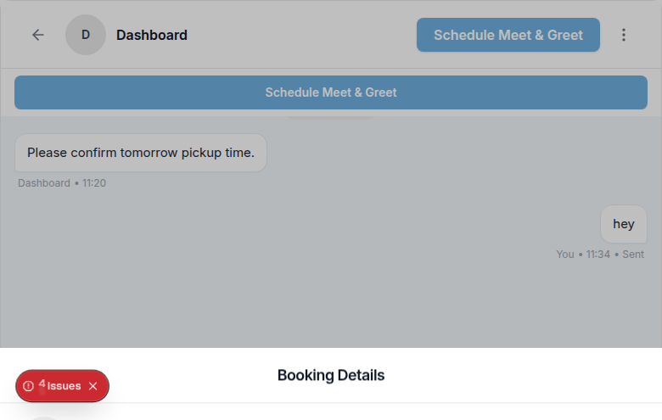Viewport: 662px width, 420px height.
Task: Click the round D avatar icon
Action: [x=85, y=35]
